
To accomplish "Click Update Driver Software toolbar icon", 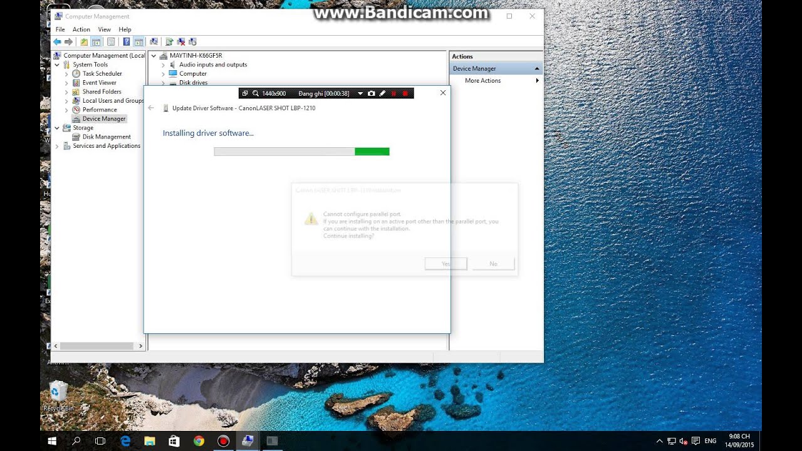I will [169, 42].
